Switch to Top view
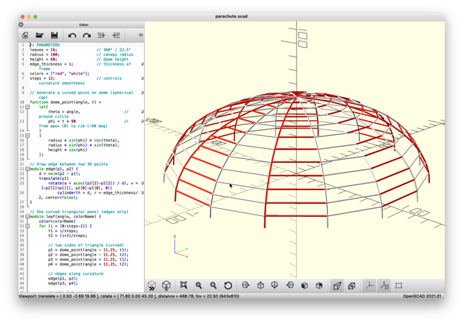 [x=260, y=285]
